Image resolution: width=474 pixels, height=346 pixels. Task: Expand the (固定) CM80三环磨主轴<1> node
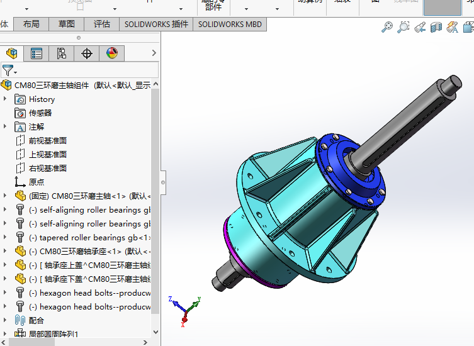coord(5,196)
